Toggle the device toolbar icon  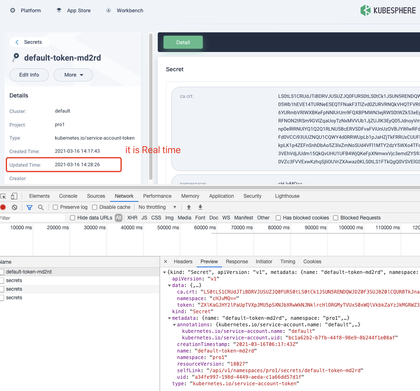[14, 196]
